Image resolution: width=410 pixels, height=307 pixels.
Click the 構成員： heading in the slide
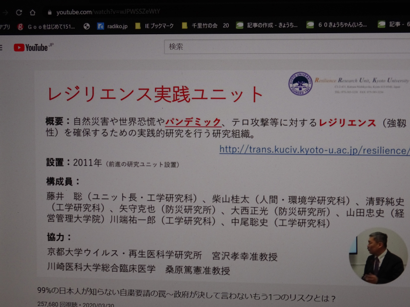coord(63,181)
